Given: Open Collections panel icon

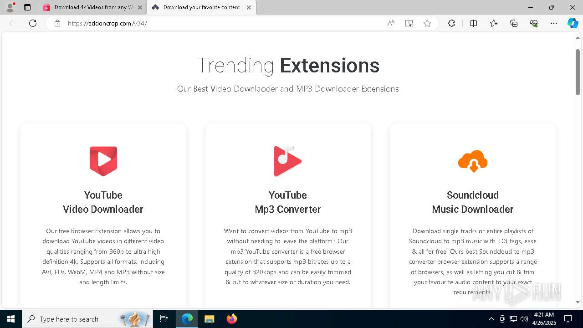Looking at the screenshot, I should tap(514, 23).
